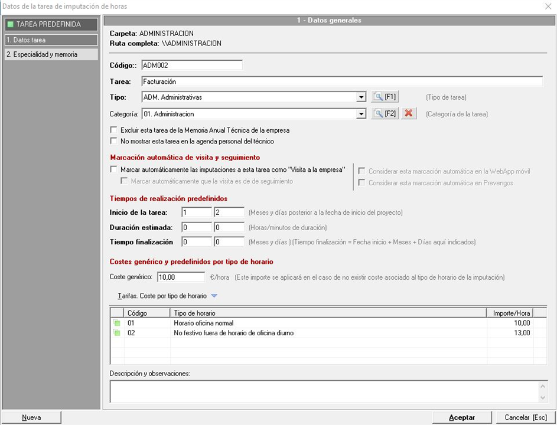Expand the Categoría dropdown list

point(361,114)
